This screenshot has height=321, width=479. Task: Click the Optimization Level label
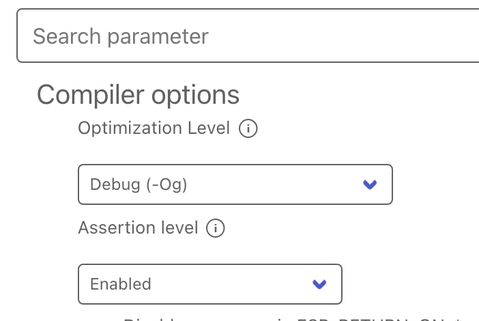tap(154, 128)
